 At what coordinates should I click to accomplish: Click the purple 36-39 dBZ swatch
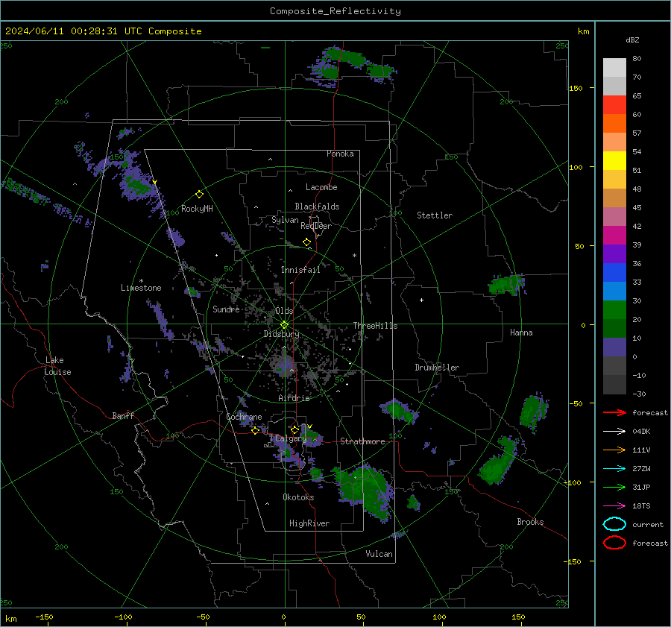coord(614,253)
